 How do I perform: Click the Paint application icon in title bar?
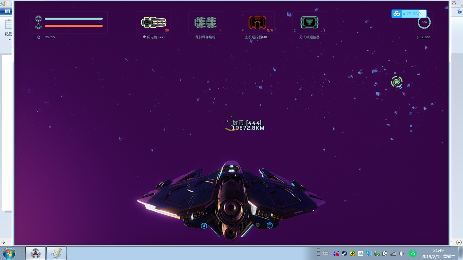tap(3, 3)
